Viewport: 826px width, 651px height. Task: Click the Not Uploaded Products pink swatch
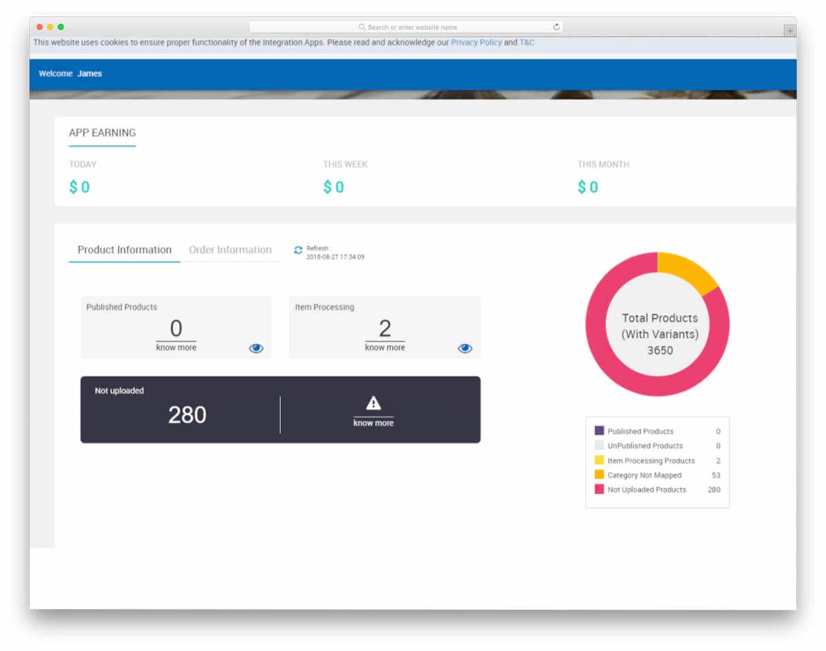click(x=599, y=489)
